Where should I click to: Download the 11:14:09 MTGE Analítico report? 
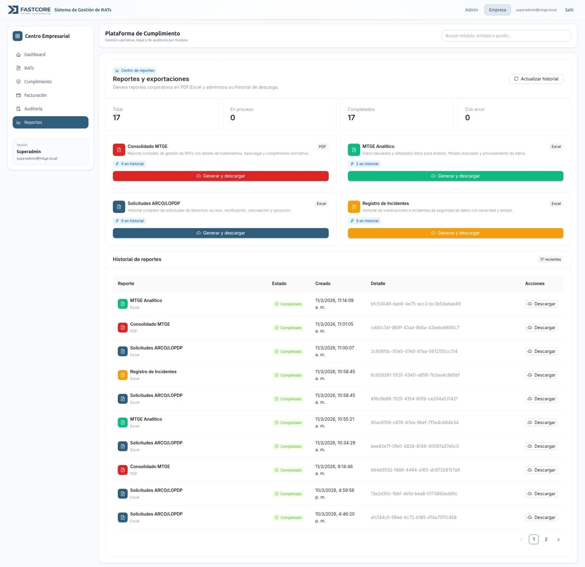541,304
